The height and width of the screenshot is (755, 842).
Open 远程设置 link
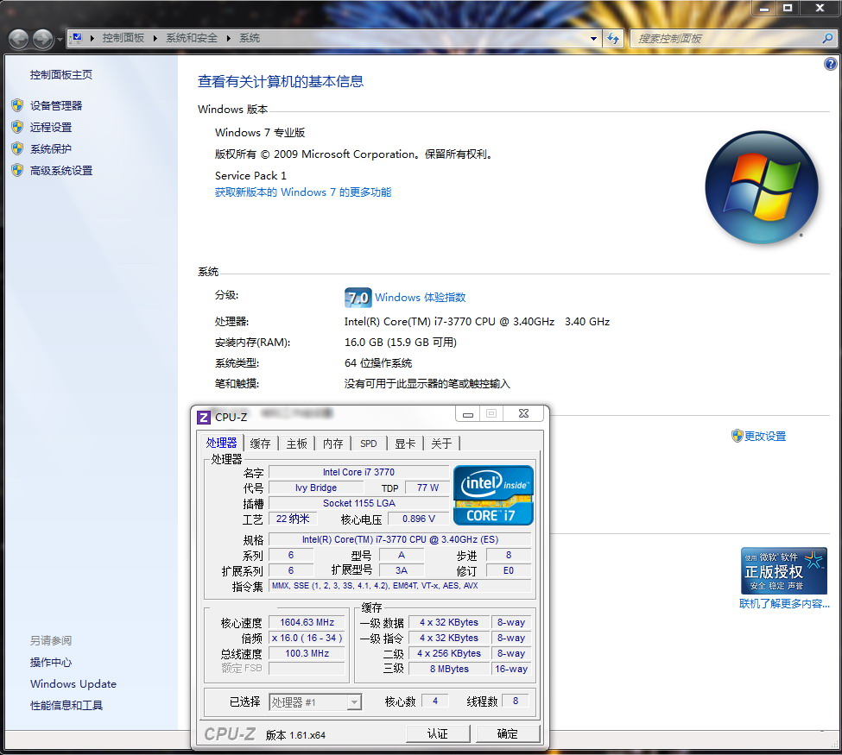click(x=50, y=127)
